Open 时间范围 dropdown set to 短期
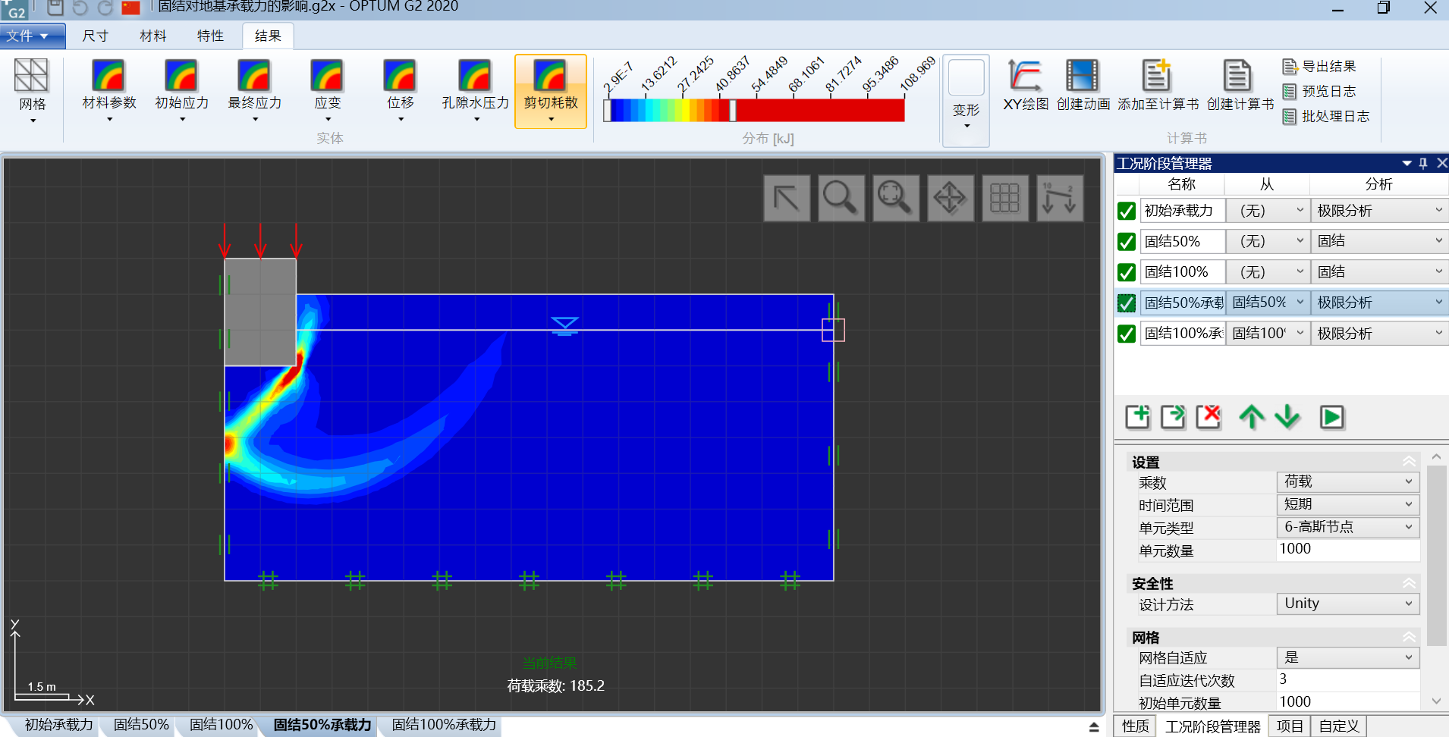This screenshot has height=737, width=1449. [x=1348, y=504]
